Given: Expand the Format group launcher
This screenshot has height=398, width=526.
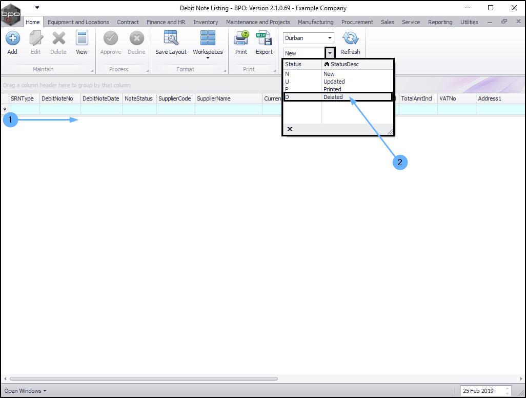Looking at the screenshot, I should pyautogui.click(x=225, y=70).
